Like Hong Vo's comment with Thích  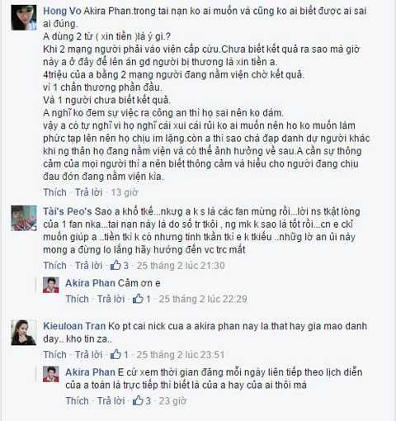54,192
